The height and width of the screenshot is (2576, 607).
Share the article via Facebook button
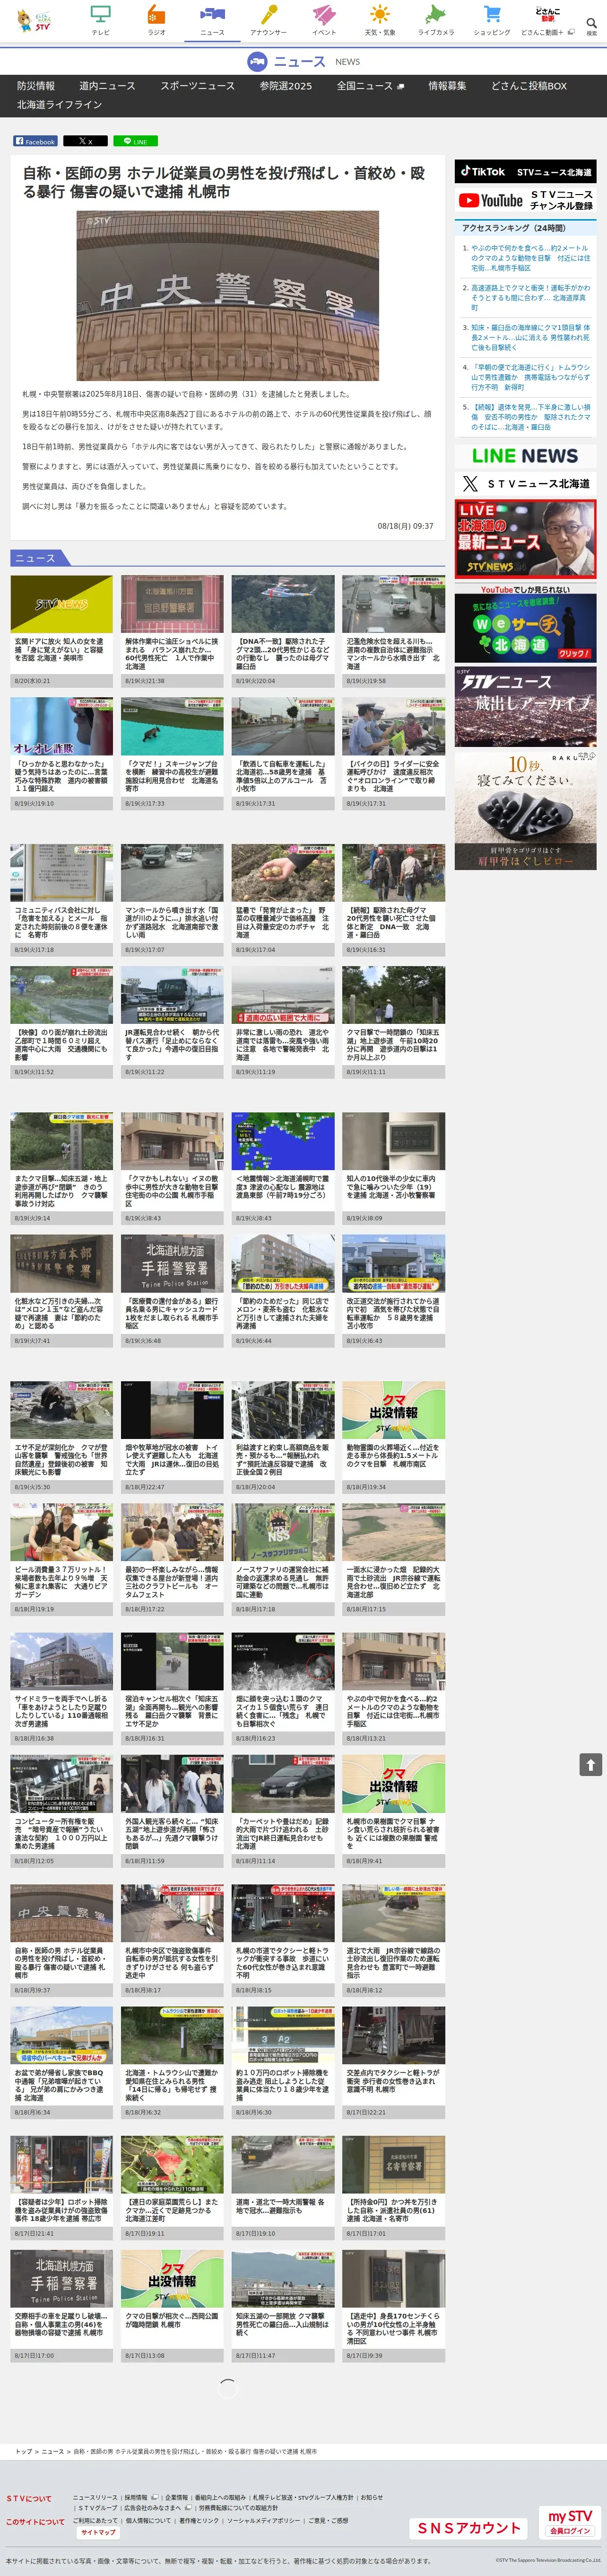tap(35, 141)
